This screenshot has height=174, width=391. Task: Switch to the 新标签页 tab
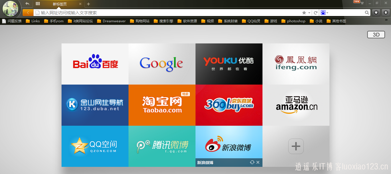pos(60,4)
